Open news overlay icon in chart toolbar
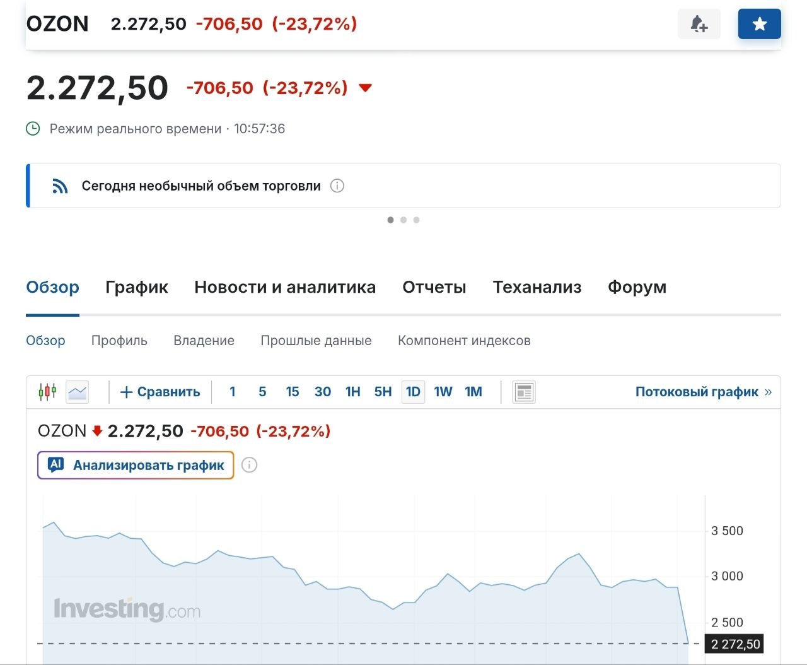 tap(524, 392)
